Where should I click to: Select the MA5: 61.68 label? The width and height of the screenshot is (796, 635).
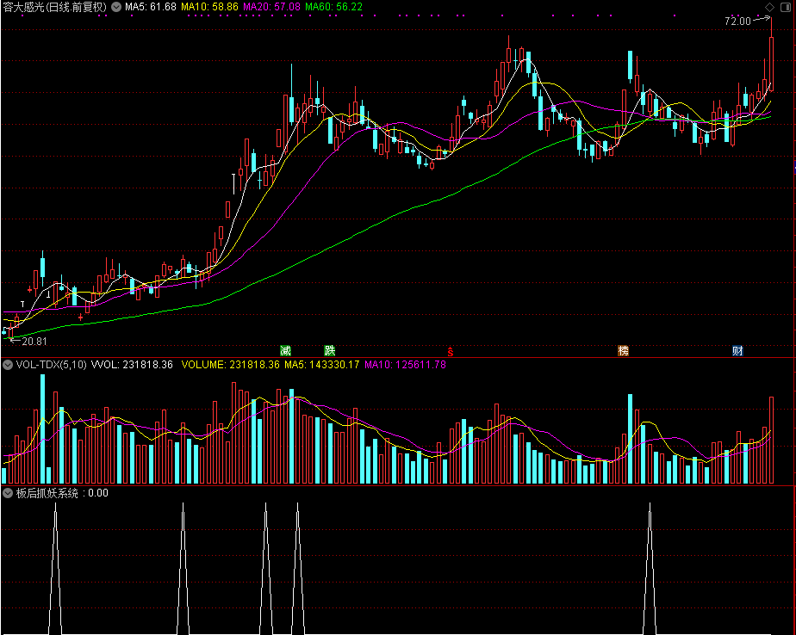[x=151, y=7]
